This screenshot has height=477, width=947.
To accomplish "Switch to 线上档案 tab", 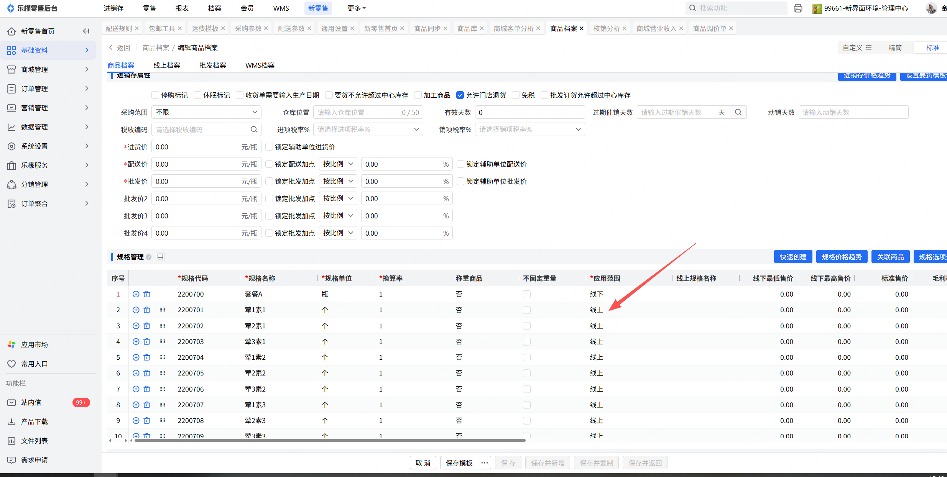I will point(167,66).
